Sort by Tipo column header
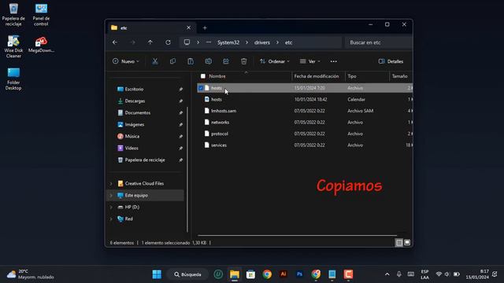This screenshot has width=504, height=283. [367, 76]
